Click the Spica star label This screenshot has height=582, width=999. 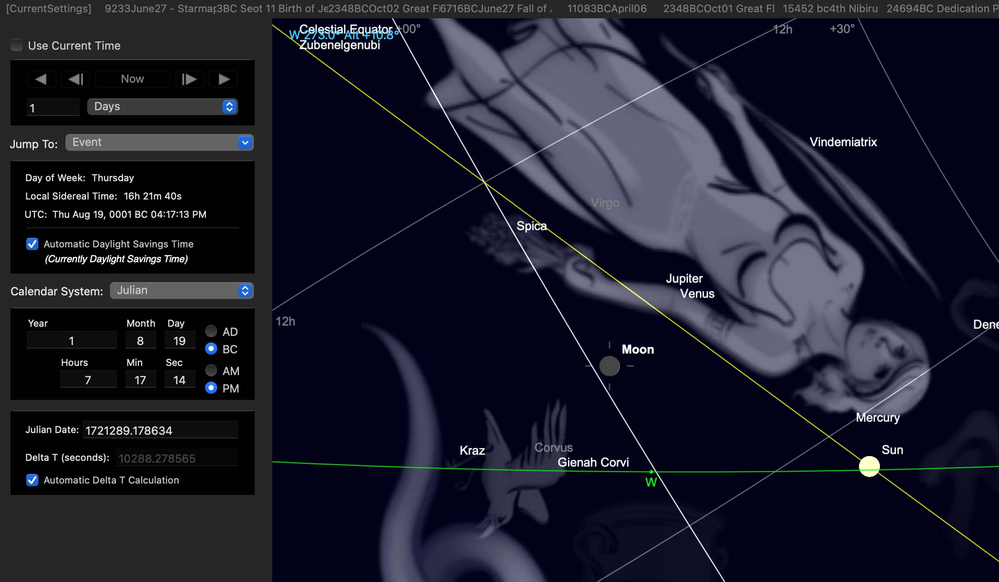point(531,226)
